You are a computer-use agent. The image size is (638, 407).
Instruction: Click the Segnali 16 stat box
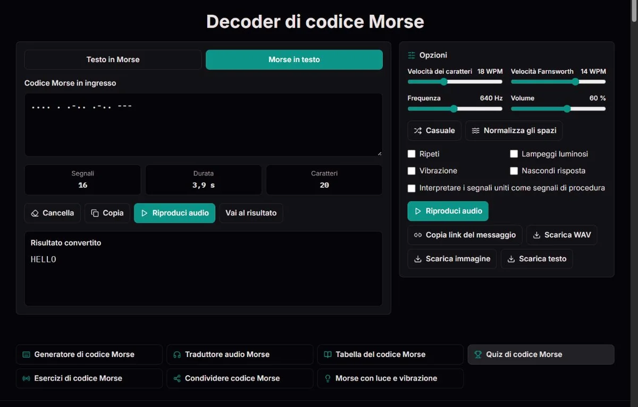[x=82, y=180]
